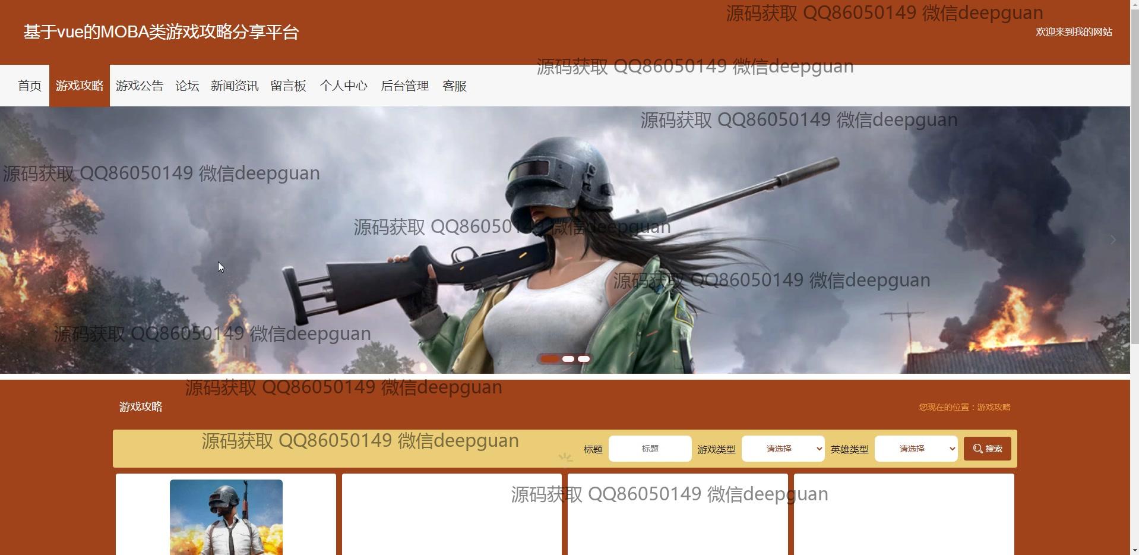Viewport: 1139px width, 555px height.
Task: Open 后台管理 link
Action: (405, 86)
